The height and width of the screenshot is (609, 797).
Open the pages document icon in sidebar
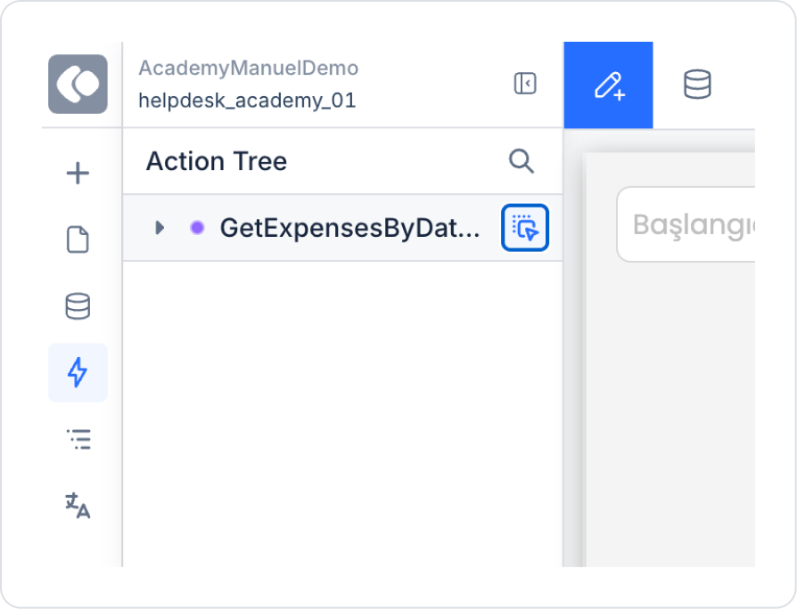tap(78, 240)
